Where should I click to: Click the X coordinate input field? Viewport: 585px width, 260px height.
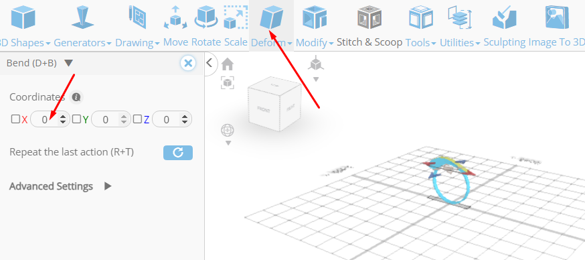coord(50,119)
